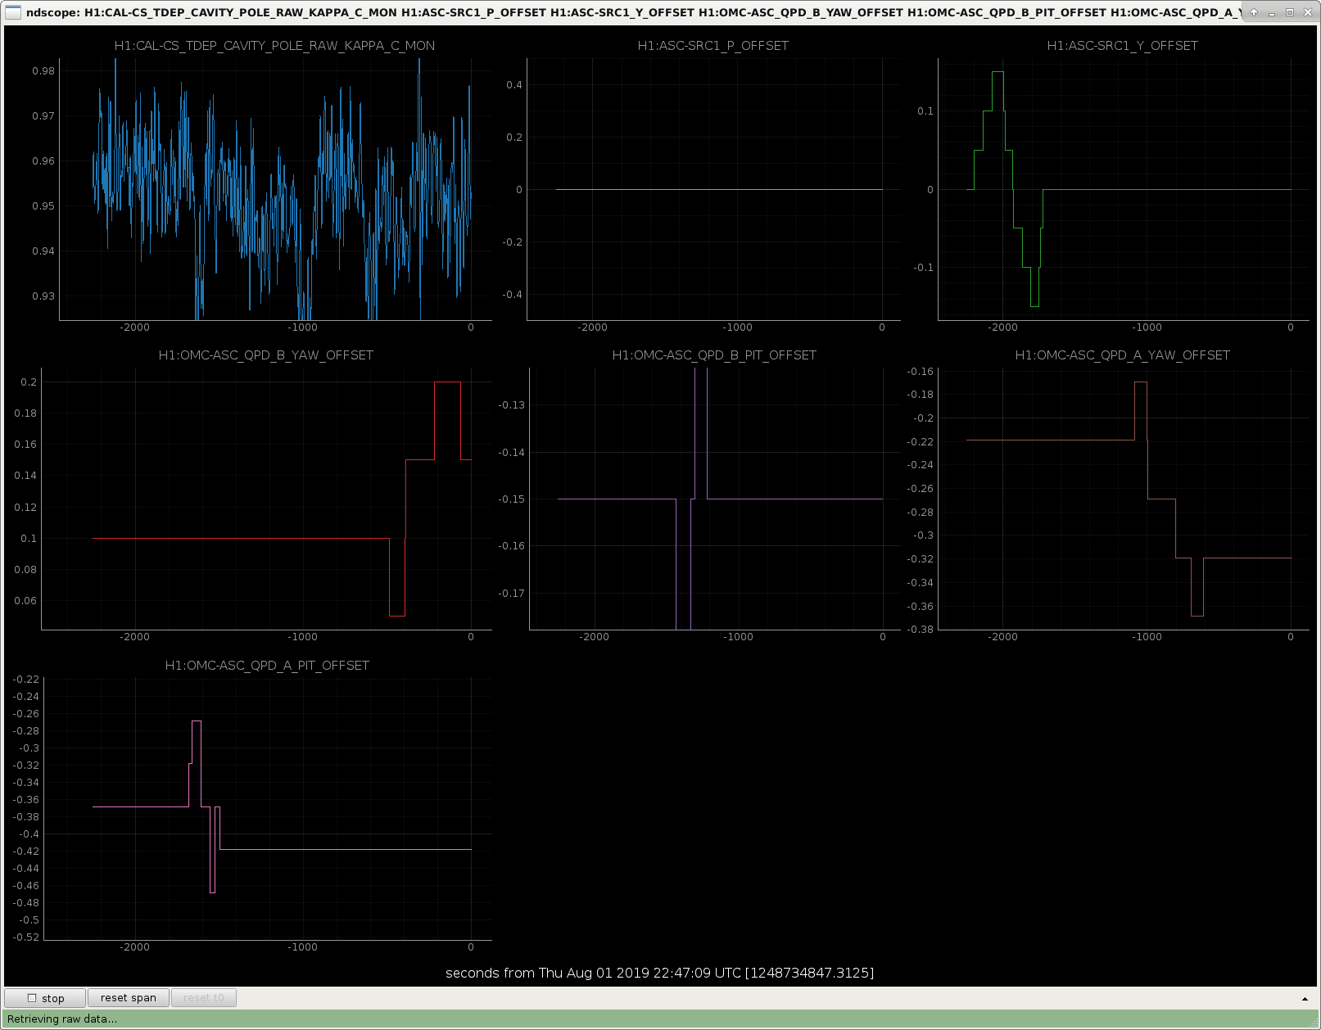Click the time axis label with GPS timestamp
Viewport: 1321px width, 1030px height.
tap(660, 974)
